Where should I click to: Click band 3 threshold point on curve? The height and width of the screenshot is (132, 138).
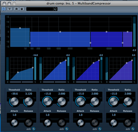tap(93, 63)
